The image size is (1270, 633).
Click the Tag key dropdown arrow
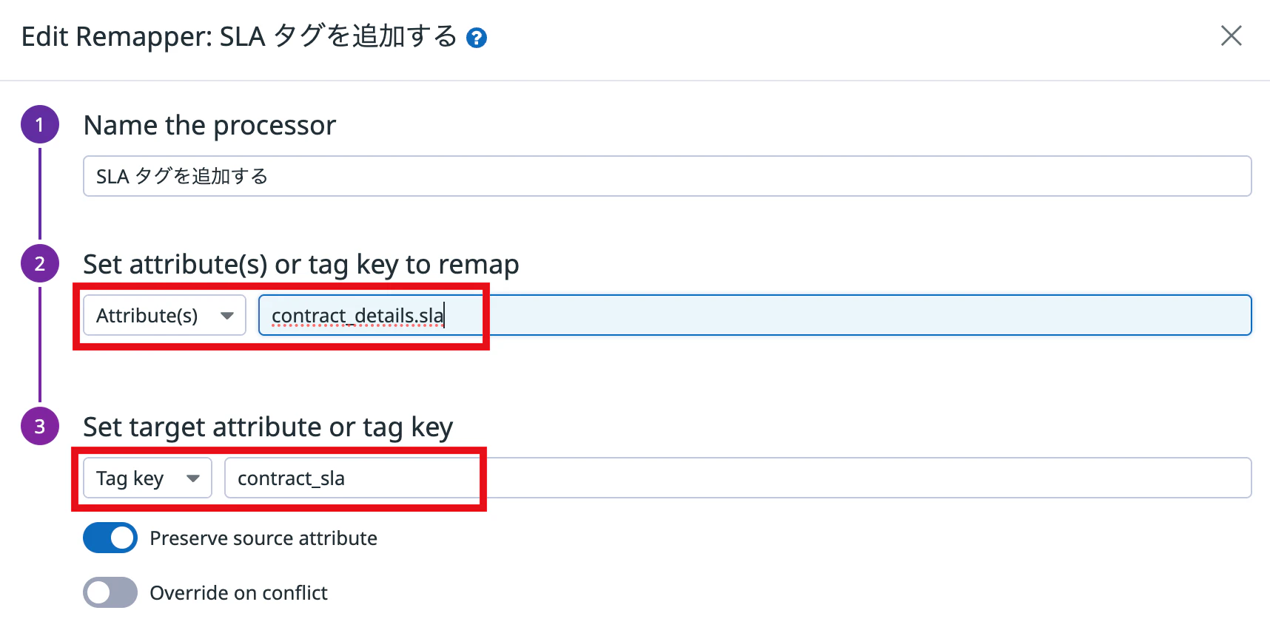pos(193,478)
